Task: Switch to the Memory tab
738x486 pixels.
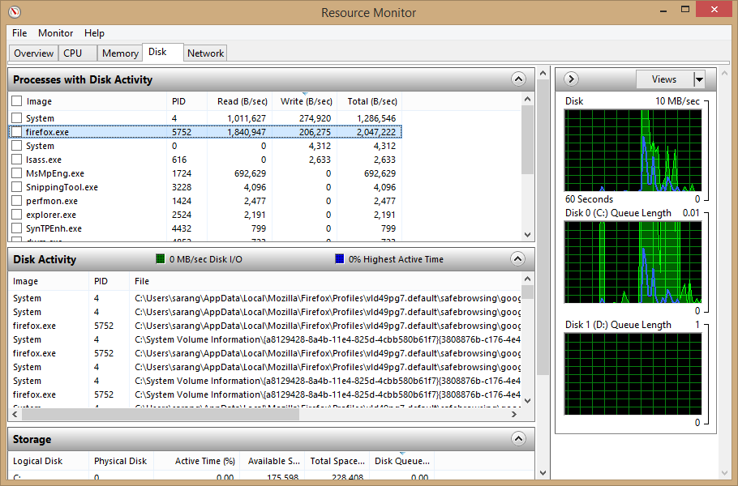Action: point(120,53)
